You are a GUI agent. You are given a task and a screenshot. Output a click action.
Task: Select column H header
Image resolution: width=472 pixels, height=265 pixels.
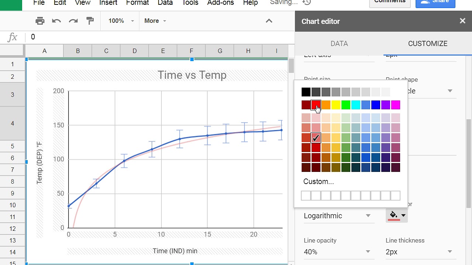[x=248, y=51]
